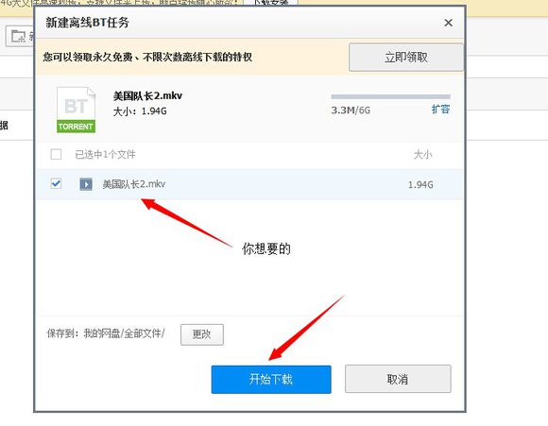Click the BT TORRENT file icon
Image resolution: width=548 pixels, height=426 pixels.
(76, 110)
